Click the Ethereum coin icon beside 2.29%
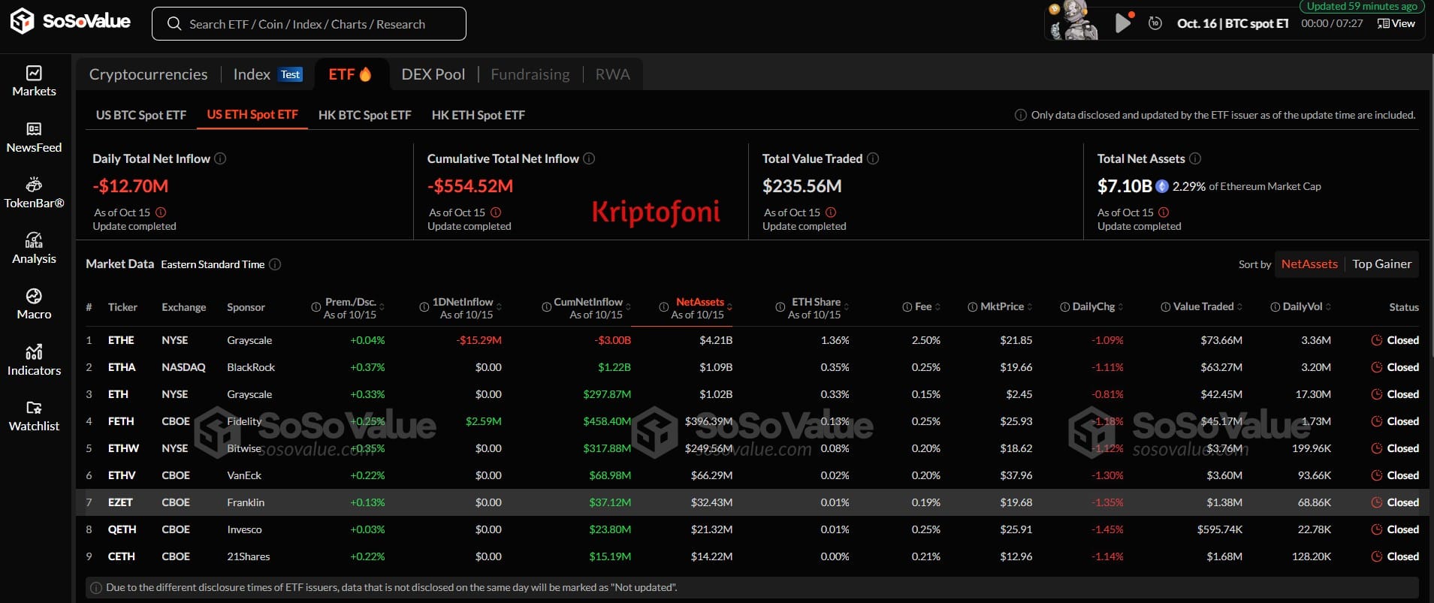 (x=1162, y=186)
